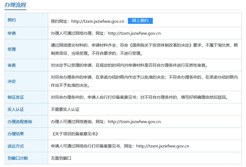Click the 实人认证 row label
This screenshot has height=167, width=246.
tap(16, 109)
